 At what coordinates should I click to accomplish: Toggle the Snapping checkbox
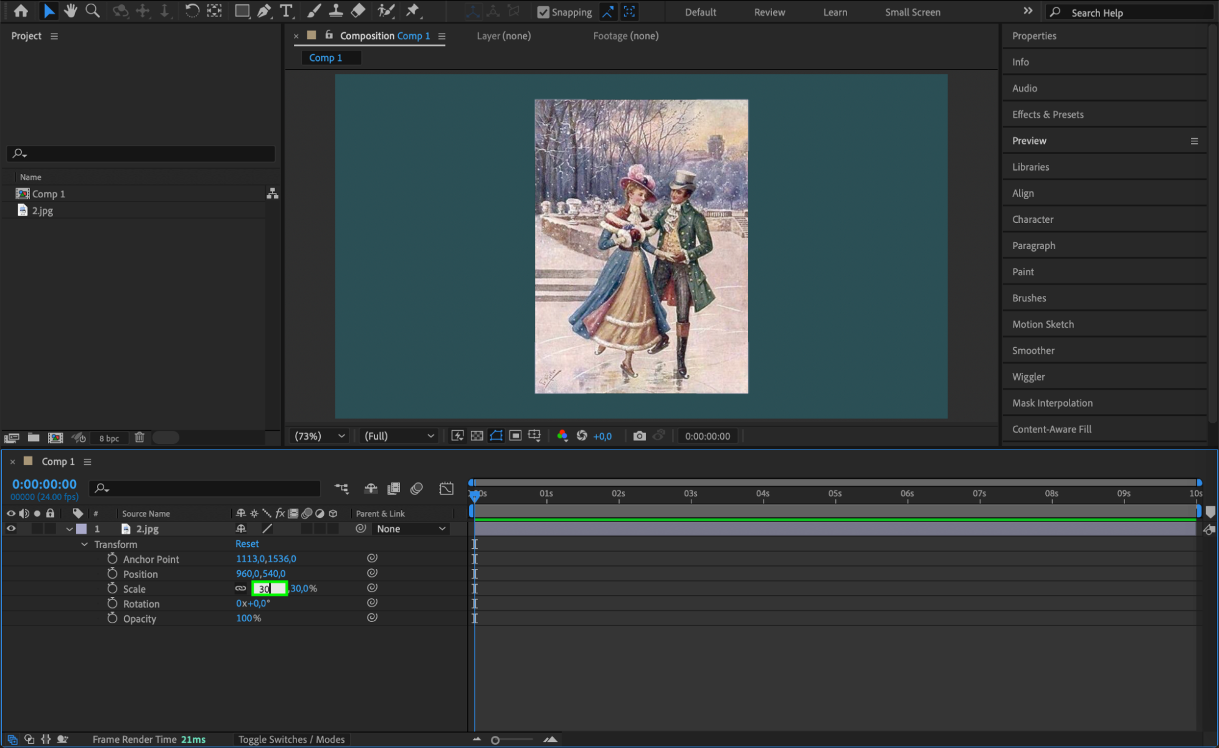(x=543, y=12)
